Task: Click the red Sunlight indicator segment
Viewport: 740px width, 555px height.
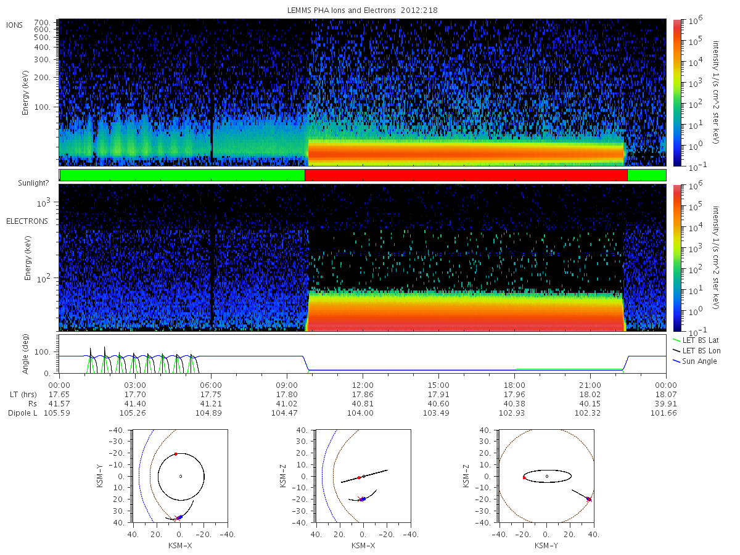Action: point(466,175)
